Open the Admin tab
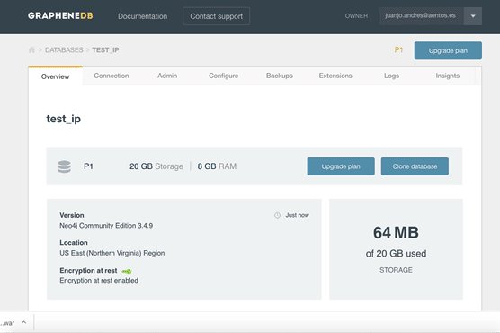 point(167,76)
